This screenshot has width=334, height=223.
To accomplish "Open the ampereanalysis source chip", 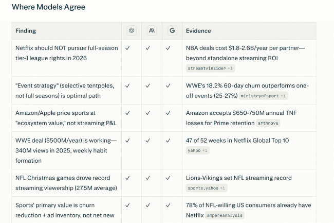I will coord(225,215).
